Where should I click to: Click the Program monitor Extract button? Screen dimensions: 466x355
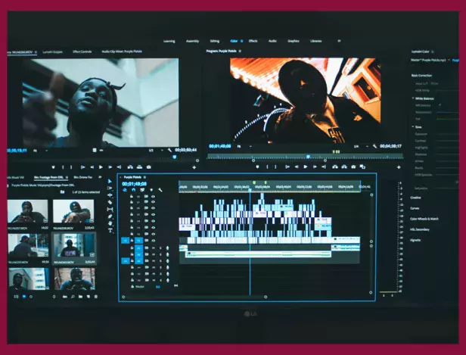pos(344,167)
